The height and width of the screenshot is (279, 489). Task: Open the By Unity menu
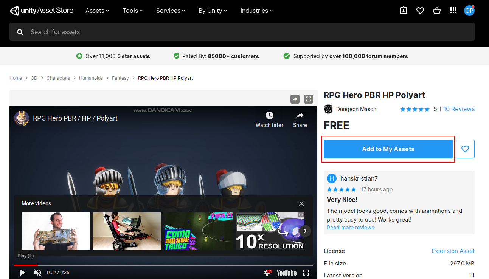coord(213,11)
